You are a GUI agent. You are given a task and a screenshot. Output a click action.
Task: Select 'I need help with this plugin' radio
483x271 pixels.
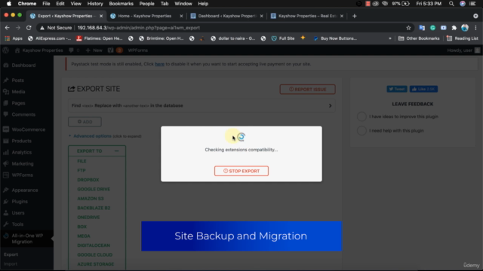point(361,130)
